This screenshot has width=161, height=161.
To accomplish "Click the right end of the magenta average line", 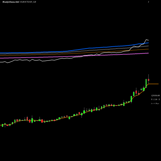I will coord(148,53).
